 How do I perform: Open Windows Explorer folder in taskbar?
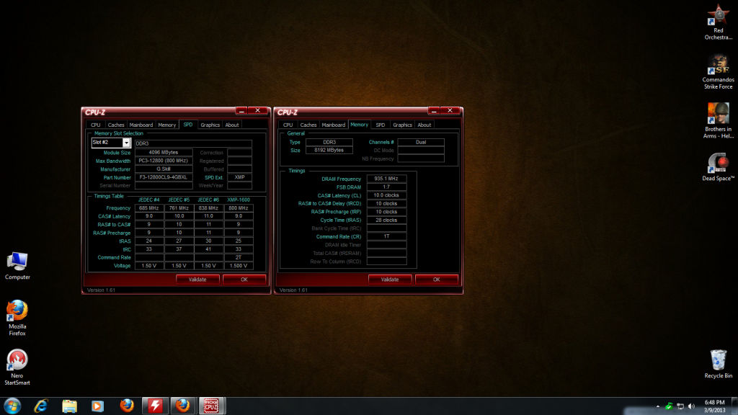tap(70, 406)
